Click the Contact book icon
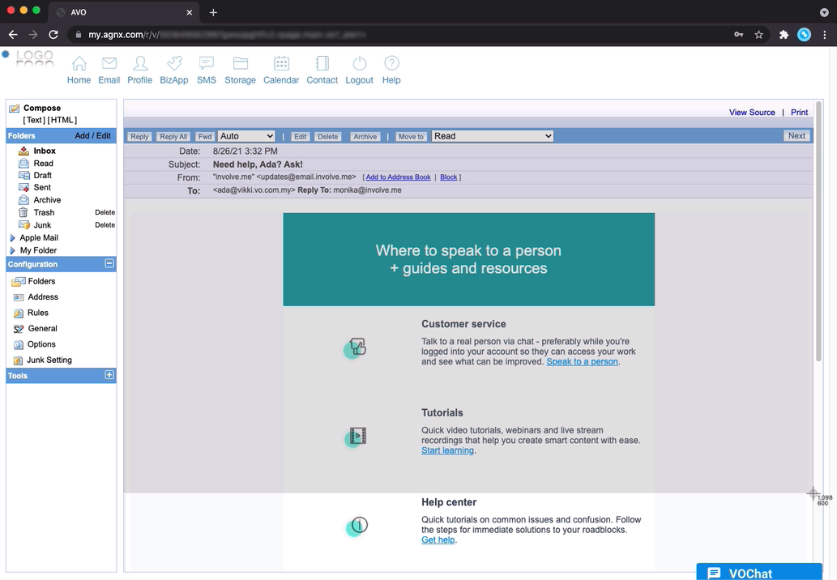The image size is (837, 580). [322, 64]
